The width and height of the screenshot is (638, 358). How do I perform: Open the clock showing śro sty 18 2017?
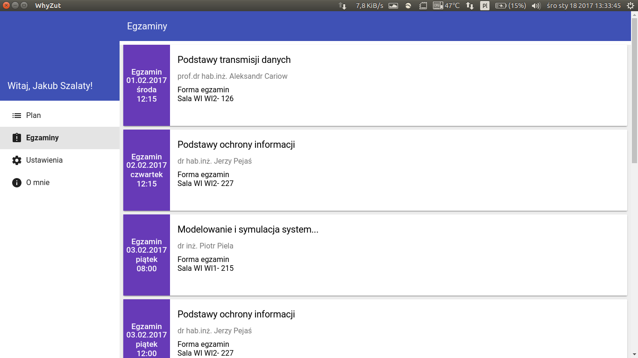click(x=583, y=6)
